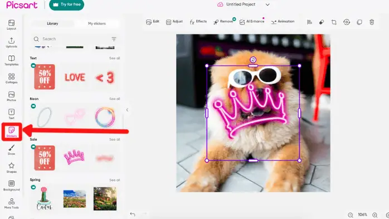Open the Adjust settings
This screenshot has height=219, width=389.
(174, 22)
